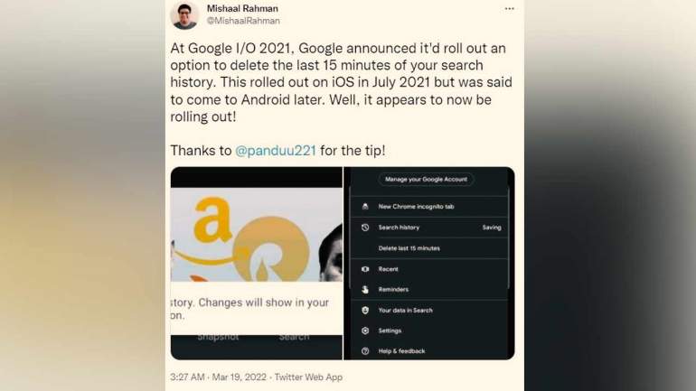Click the Recent icon in the menu
The height and width of the screenshot is (391, 696).
365,269
